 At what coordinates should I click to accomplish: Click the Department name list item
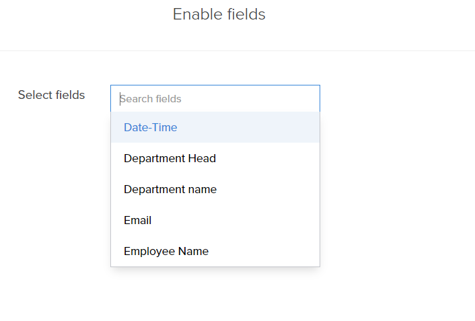tap(170, 190)
